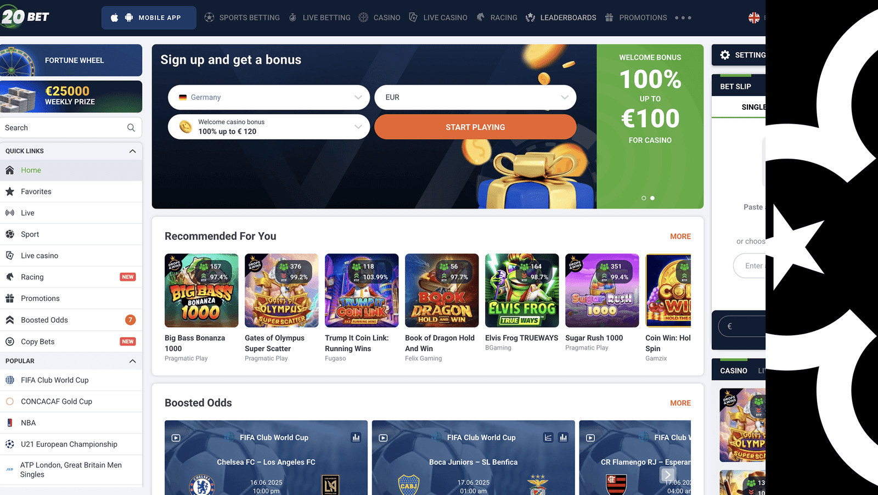
Task: Expand the Welcome casino bonus dropdown
Action: pos(269,127)
